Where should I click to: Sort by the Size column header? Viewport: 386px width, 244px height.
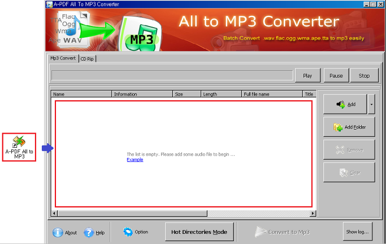point(187,94)
